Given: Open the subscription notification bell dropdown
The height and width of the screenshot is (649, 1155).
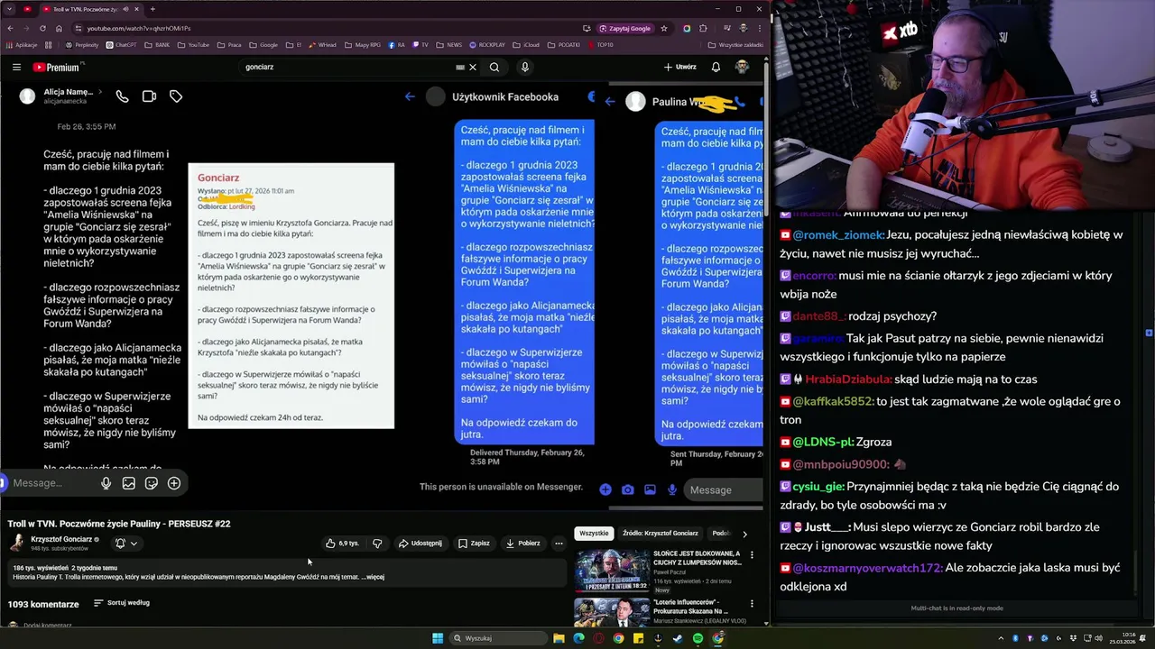Looking at the screenshot, I should click(125, 544).
